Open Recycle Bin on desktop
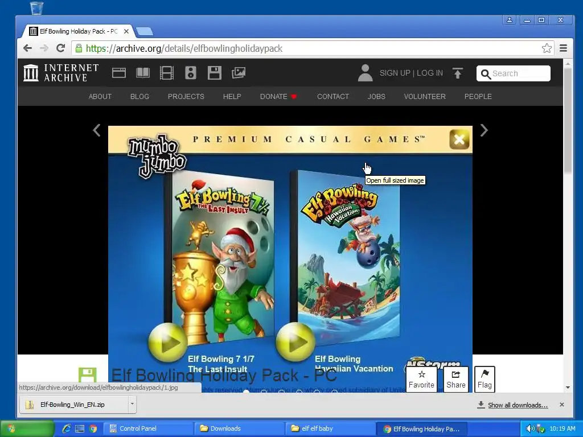The width and height of the screenshot is (583, 437). click(x=36, y=7)
